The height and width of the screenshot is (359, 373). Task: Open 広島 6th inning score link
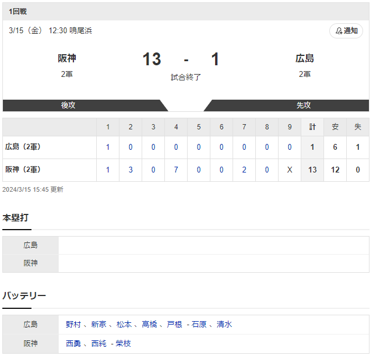click(x=222, y=148)
